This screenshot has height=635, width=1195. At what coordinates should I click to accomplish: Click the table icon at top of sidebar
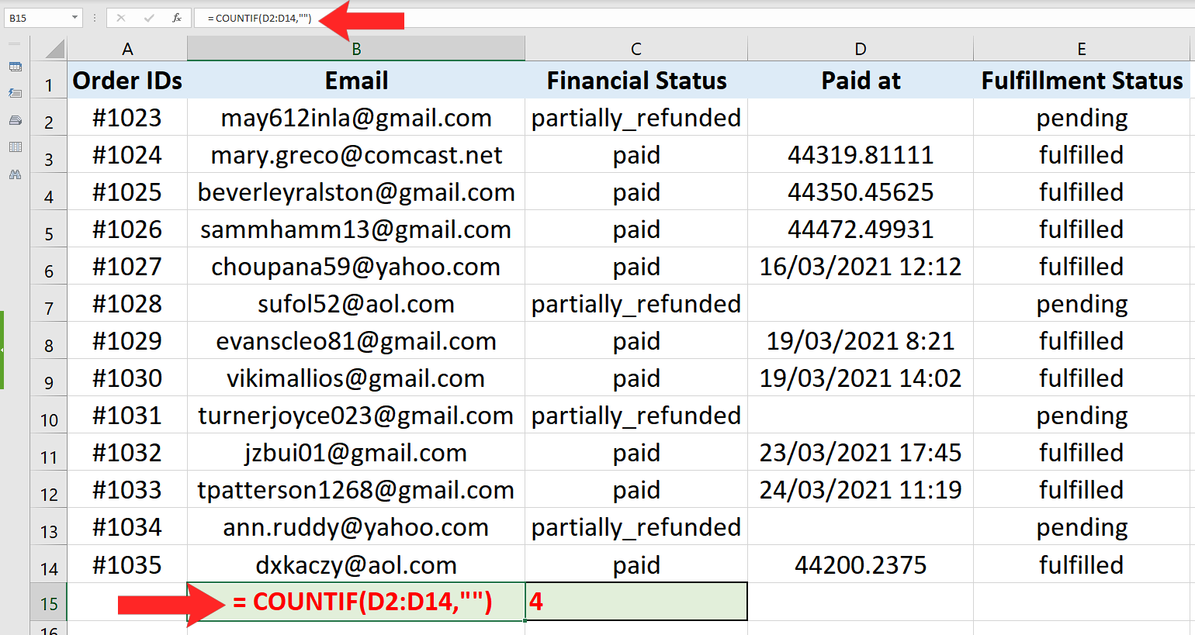[x=15, y=67]
